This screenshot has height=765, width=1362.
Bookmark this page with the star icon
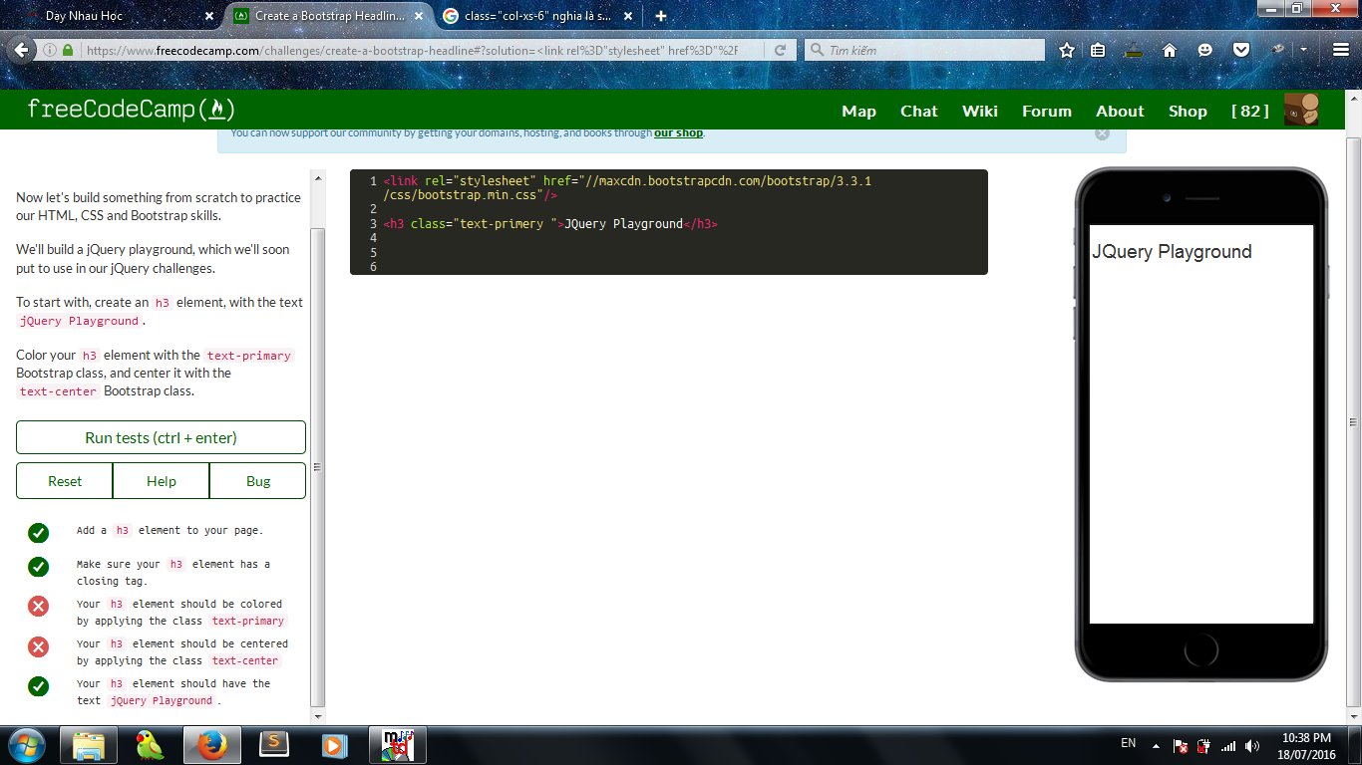tap(1067, 50)
